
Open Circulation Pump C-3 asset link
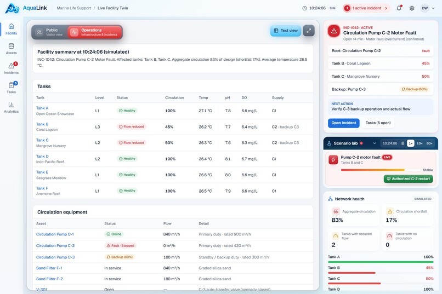(55, 257)
